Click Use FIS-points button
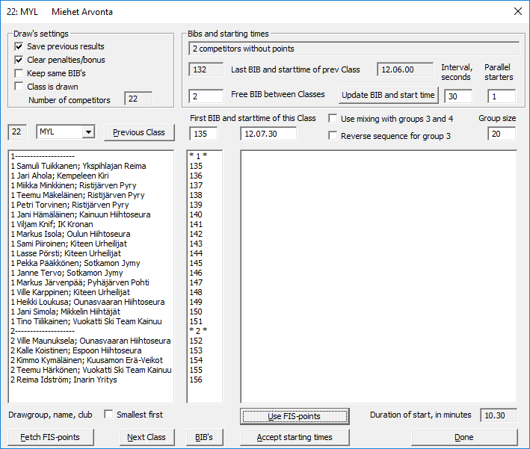Screen dimensions: 530x449 pyautogui.click(x=295, y=416)
